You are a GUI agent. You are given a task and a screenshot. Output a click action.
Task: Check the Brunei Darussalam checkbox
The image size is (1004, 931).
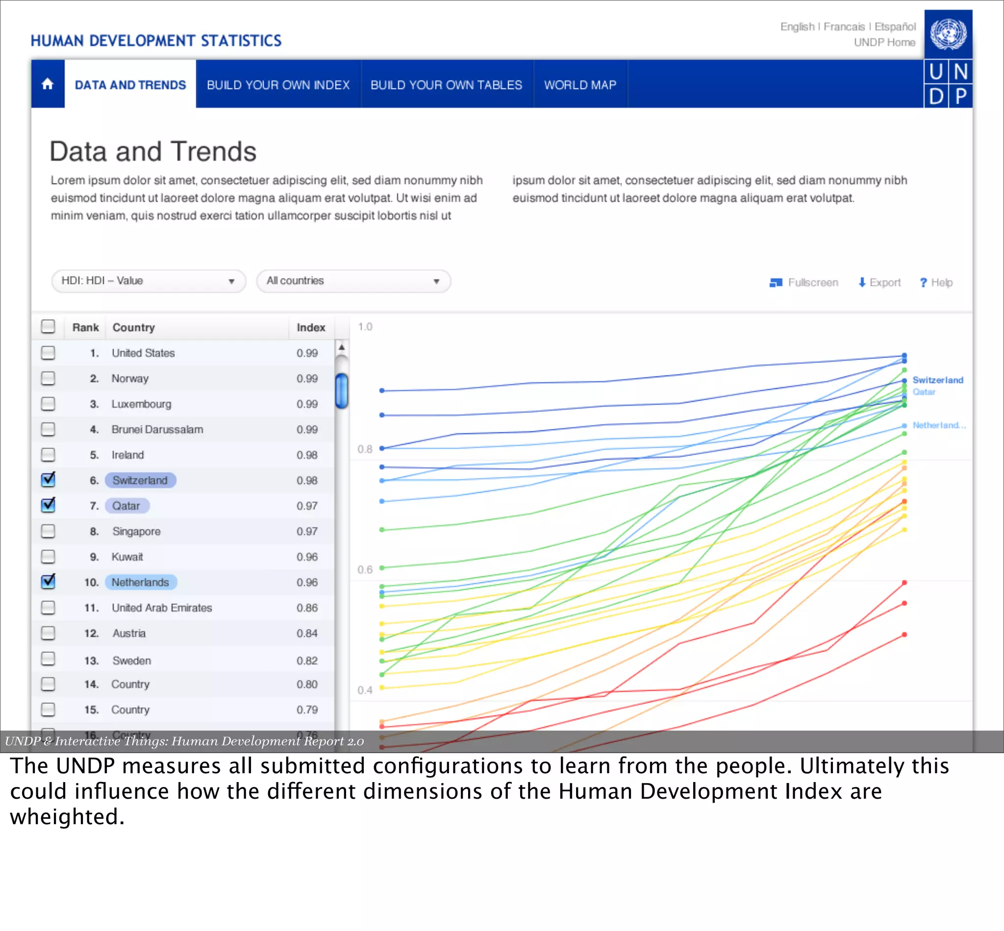[48, 429]
